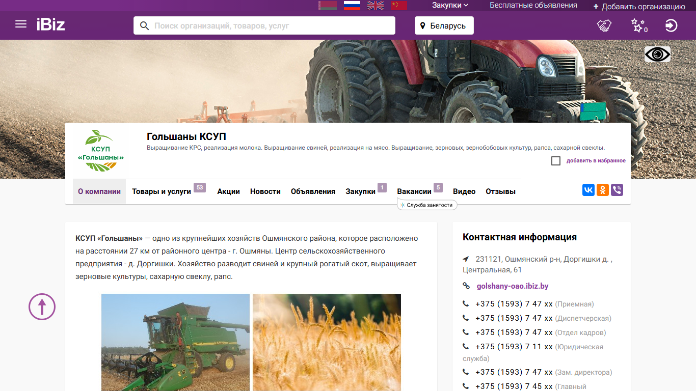Click the КСУП Гольшаны company logo

coord(100,151)
